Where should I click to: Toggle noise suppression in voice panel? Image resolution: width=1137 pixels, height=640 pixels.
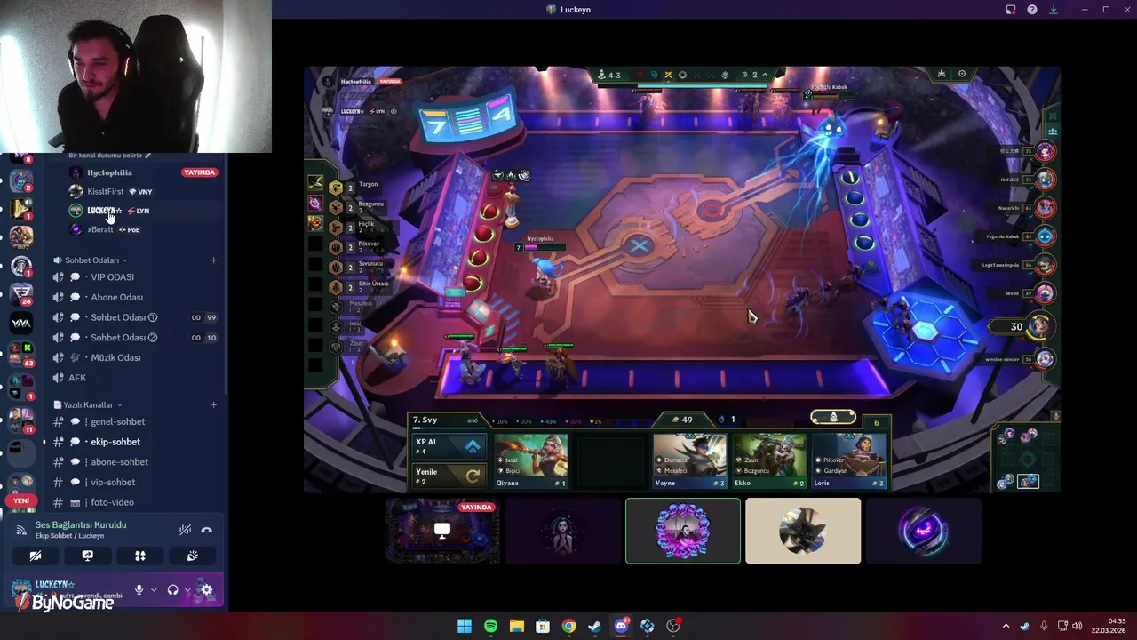pos(185,530)
